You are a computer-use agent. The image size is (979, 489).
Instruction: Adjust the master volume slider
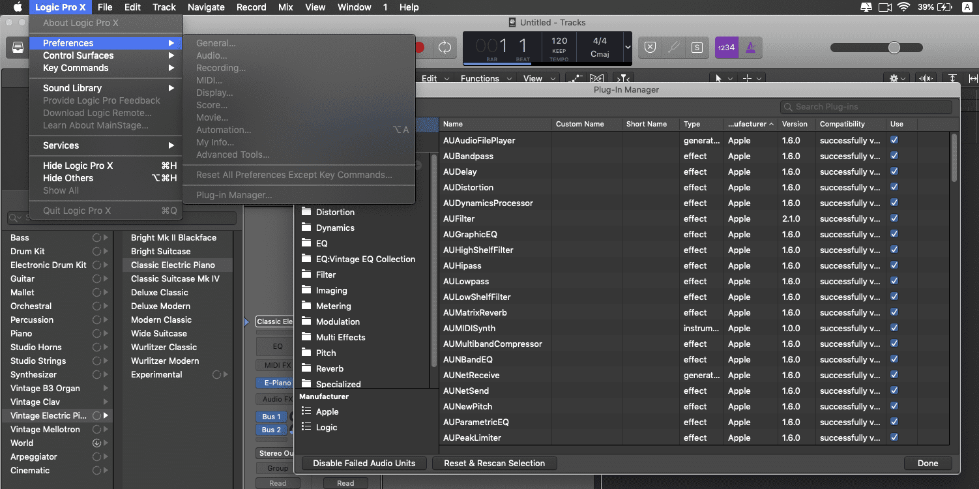[877, 48]
